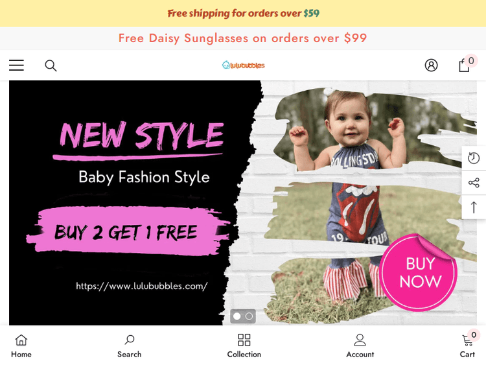Image resolution: width=486 pixels, height=365 pixels.
Task: Open the shopping bag icon in header
Action: point(464,65)
